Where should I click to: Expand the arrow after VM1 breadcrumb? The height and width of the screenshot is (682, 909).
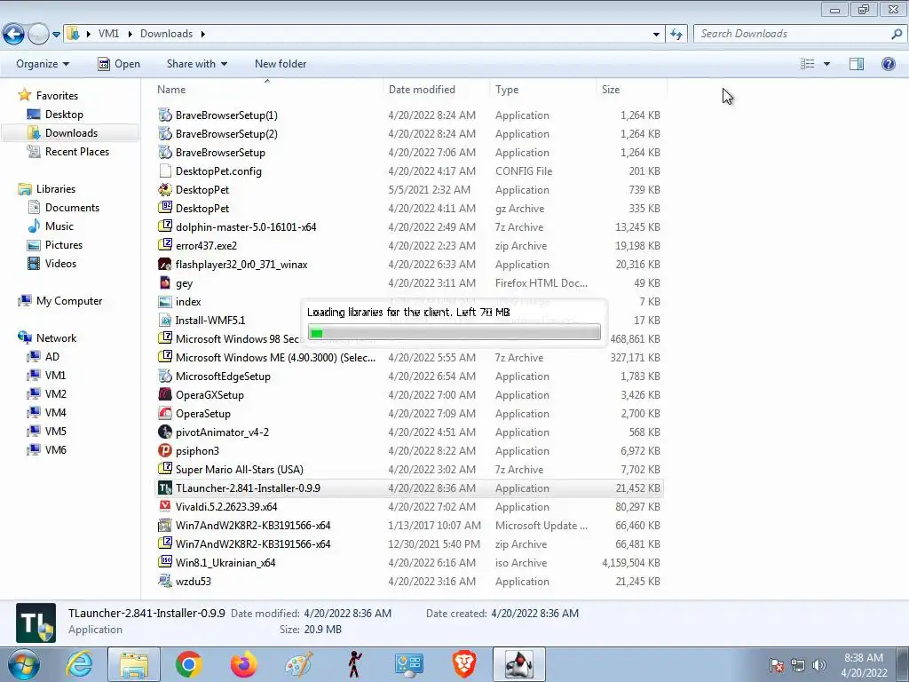click(130, 34)
